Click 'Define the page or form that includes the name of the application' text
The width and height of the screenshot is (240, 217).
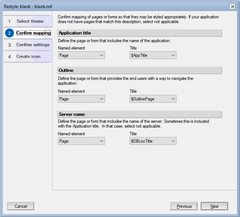pos(114,41)
